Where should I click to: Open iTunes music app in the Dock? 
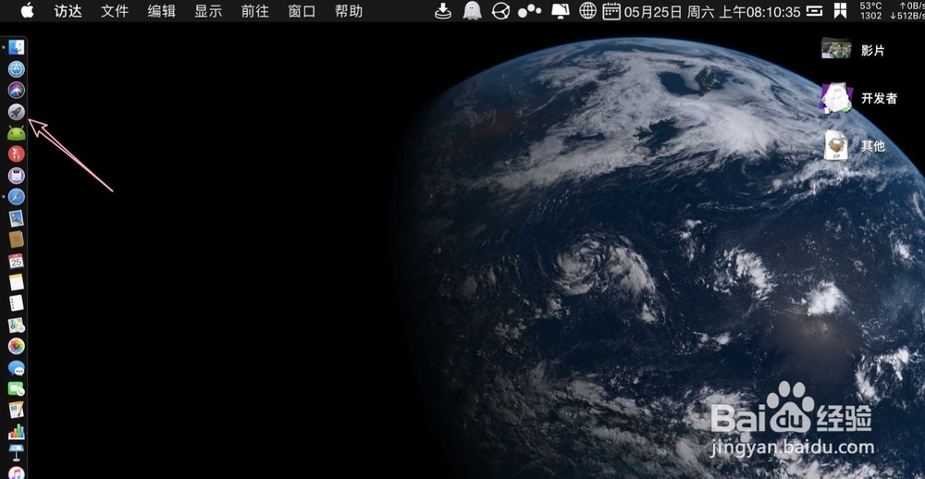pos(16,473)
